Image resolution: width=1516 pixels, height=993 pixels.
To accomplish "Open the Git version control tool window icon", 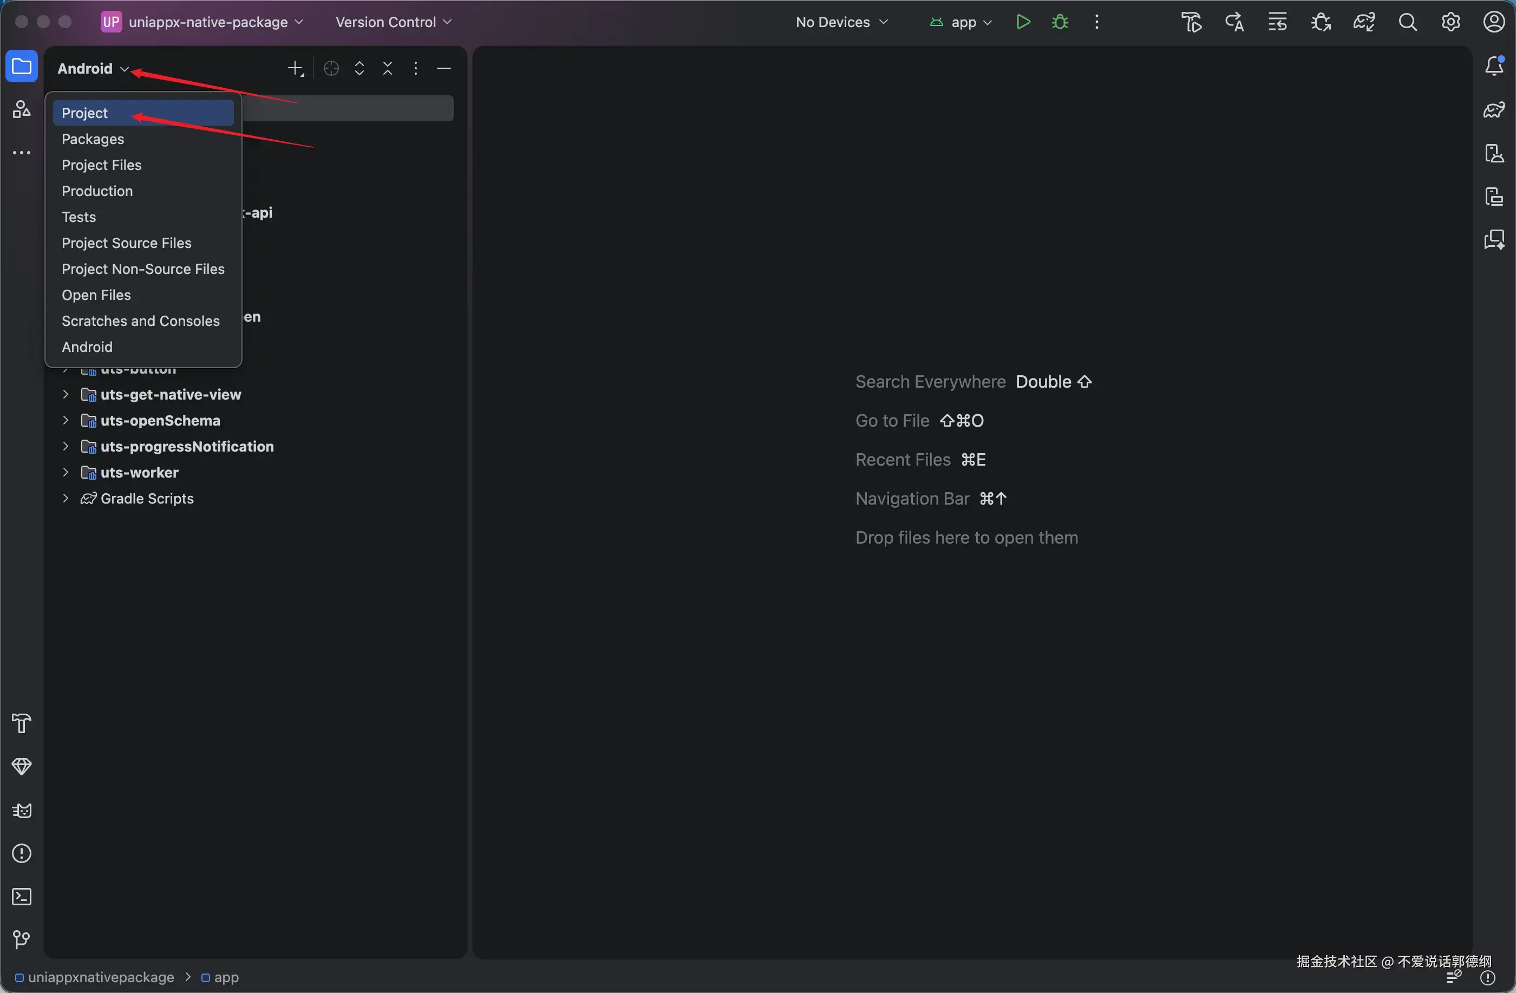I will (22, 939).
